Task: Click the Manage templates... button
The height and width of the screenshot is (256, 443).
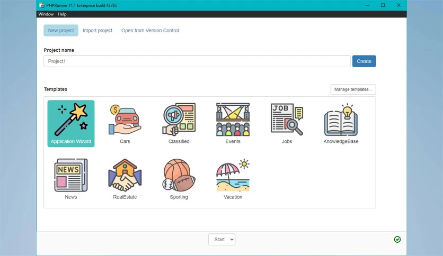Action: (353, 89)
